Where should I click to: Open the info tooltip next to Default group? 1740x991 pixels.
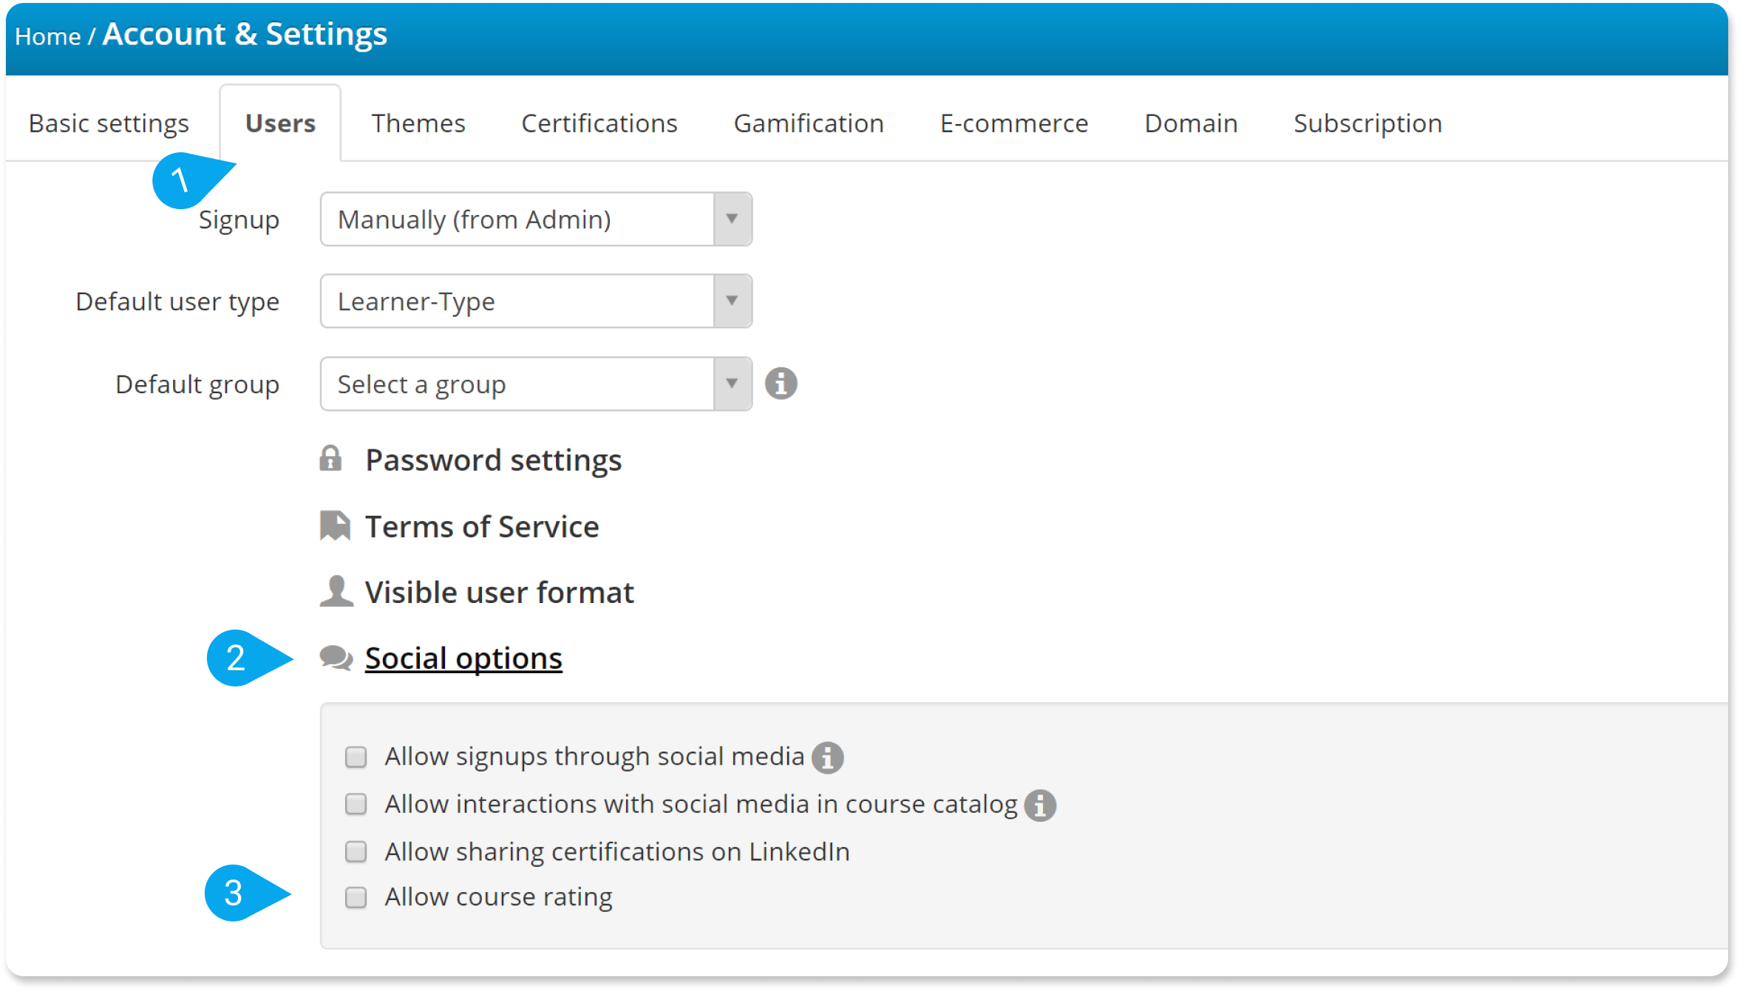(781, 383)
